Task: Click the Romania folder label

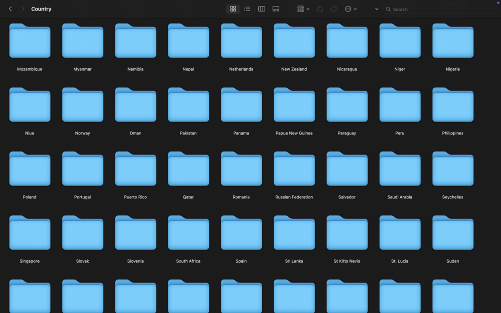Action: pyautogui.click(x=241, y=197)
